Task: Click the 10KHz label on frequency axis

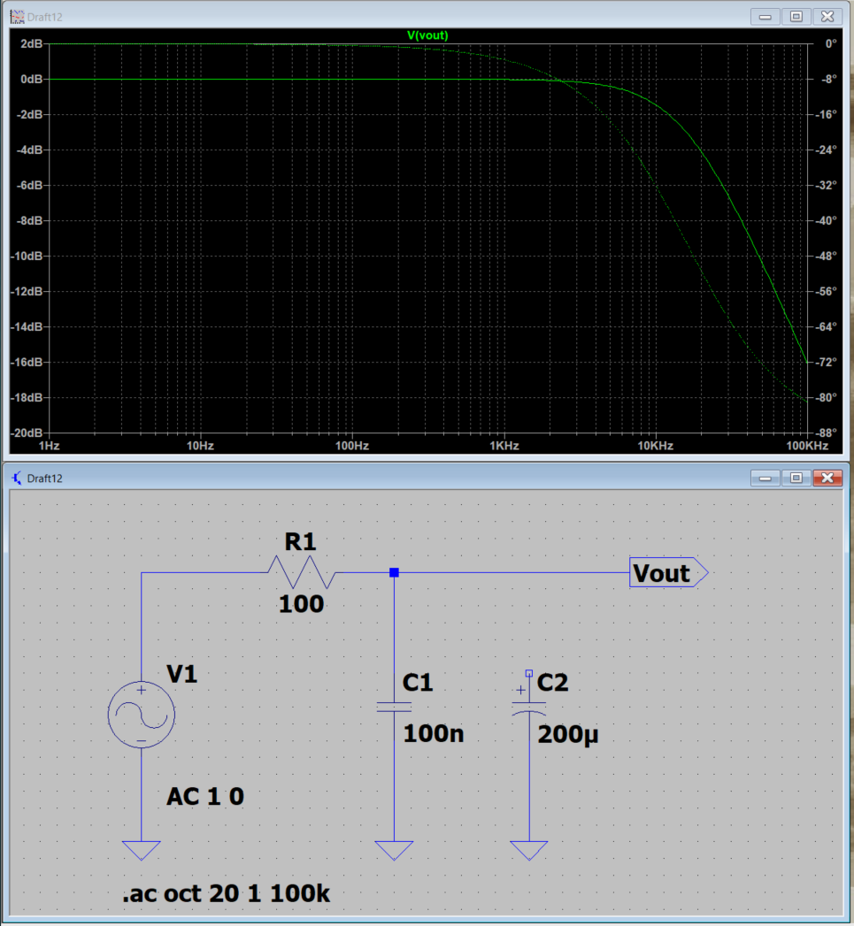Action: (x=656, y=446)
